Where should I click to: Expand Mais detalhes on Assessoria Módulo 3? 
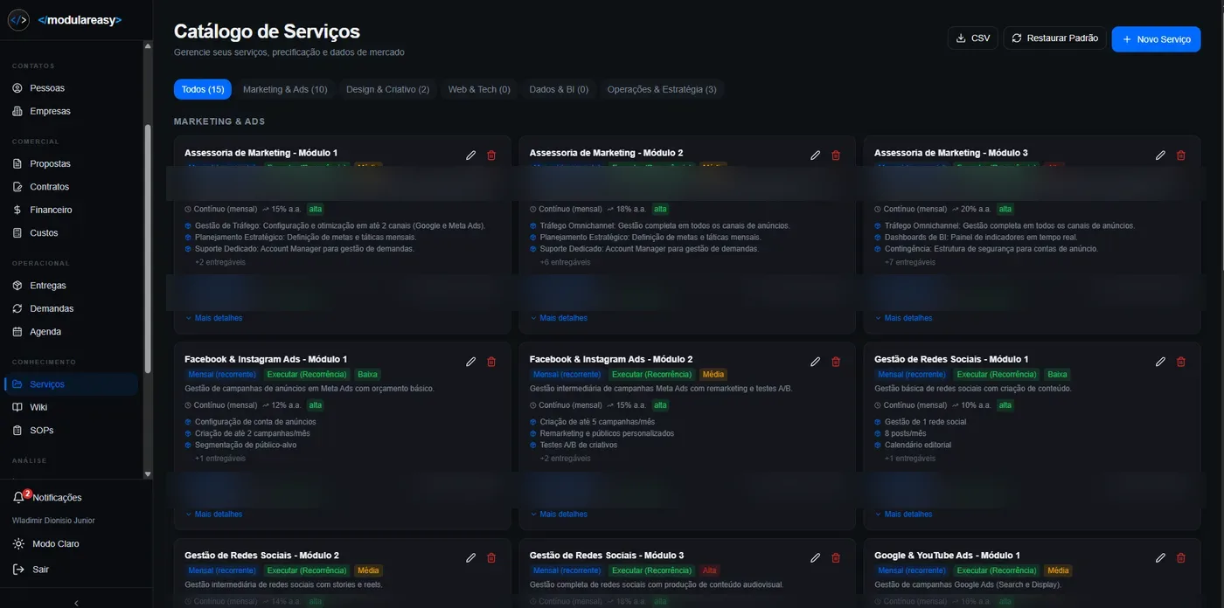904,318
